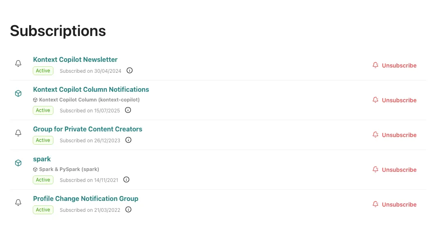Click cube icon beside Kontext Copilot Column Notifications
The width and height of the screenshot is (437, 228).
pyautogui.click(x=18, y=93)
